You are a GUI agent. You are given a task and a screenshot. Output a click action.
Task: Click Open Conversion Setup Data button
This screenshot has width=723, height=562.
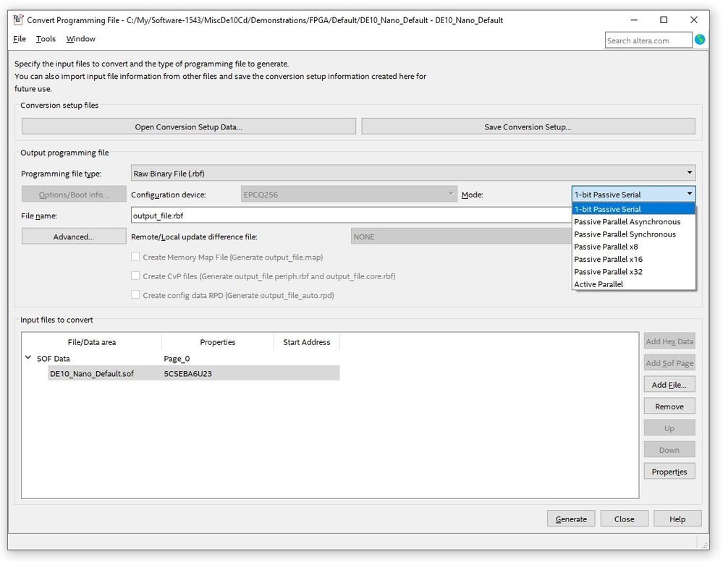click(188, 127)
